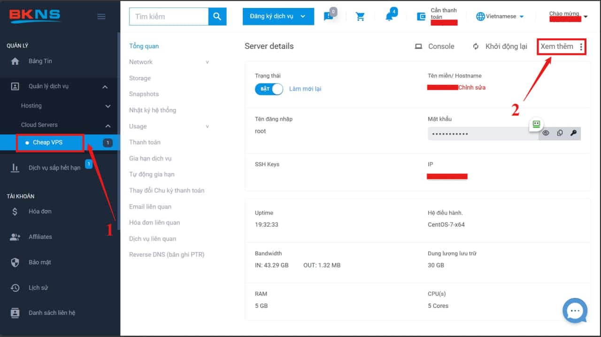Click the Console button label
The image size is (601, 337).
point(441,46)
